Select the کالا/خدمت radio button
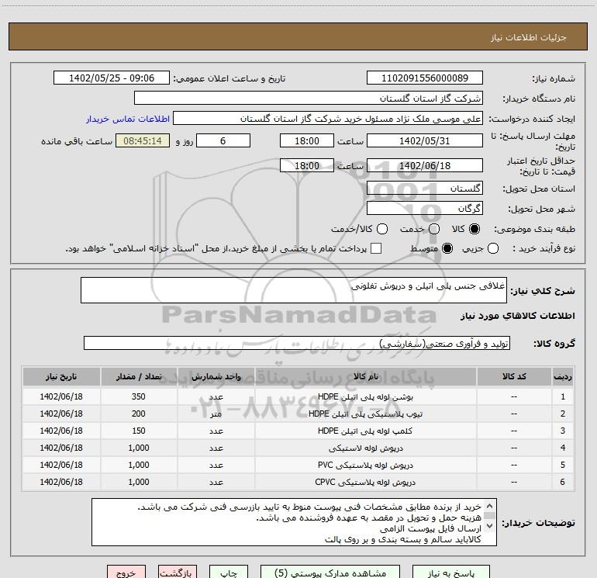 point(382,229)
